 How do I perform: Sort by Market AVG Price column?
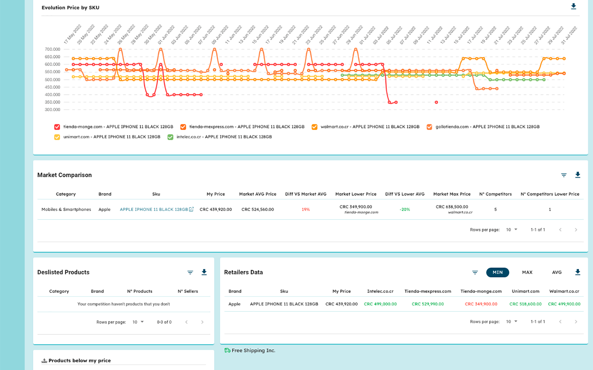[x=258, y=194]
